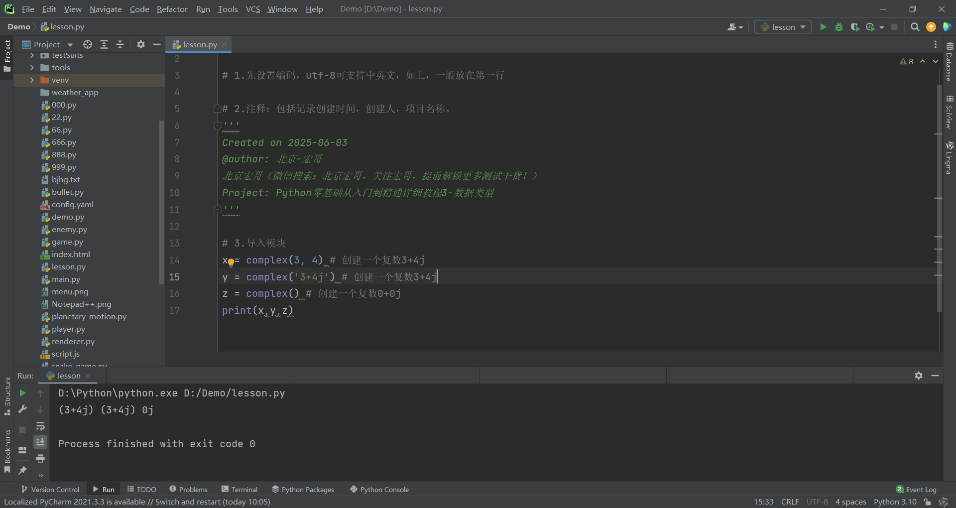Image resolution: width=956 pixels, height=508 pixels.
Task: Run the lesson configuration with green play button
Action: pos(823,27)
